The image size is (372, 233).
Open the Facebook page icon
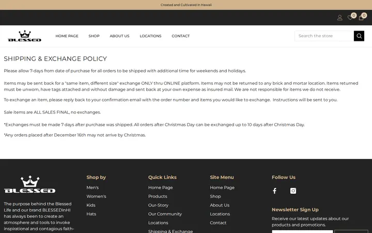coord(274,191)
